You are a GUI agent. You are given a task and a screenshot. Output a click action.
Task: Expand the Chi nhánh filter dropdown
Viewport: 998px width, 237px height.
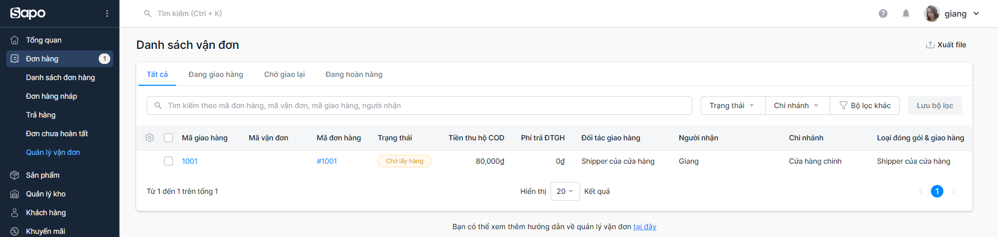click(x=797, y=106)
